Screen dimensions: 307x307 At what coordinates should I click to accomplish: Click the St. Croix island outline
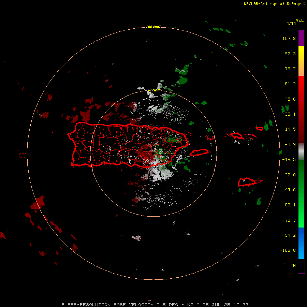point(247,182)
